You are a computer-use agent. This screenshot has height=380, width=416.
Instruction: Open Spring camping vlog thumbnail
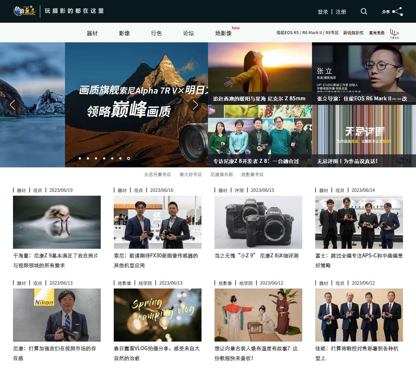click(x=158, y=315)
